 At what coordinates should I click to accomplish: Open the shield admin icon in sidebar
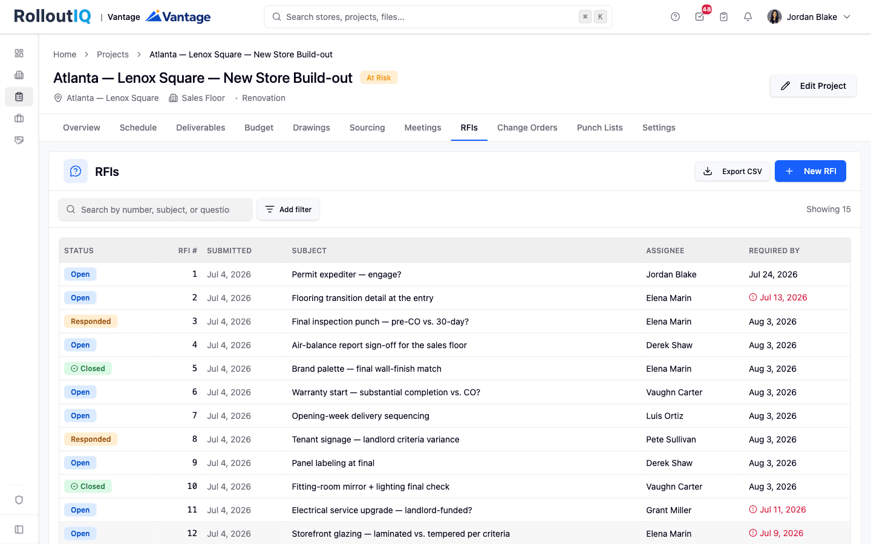[19, 500]
